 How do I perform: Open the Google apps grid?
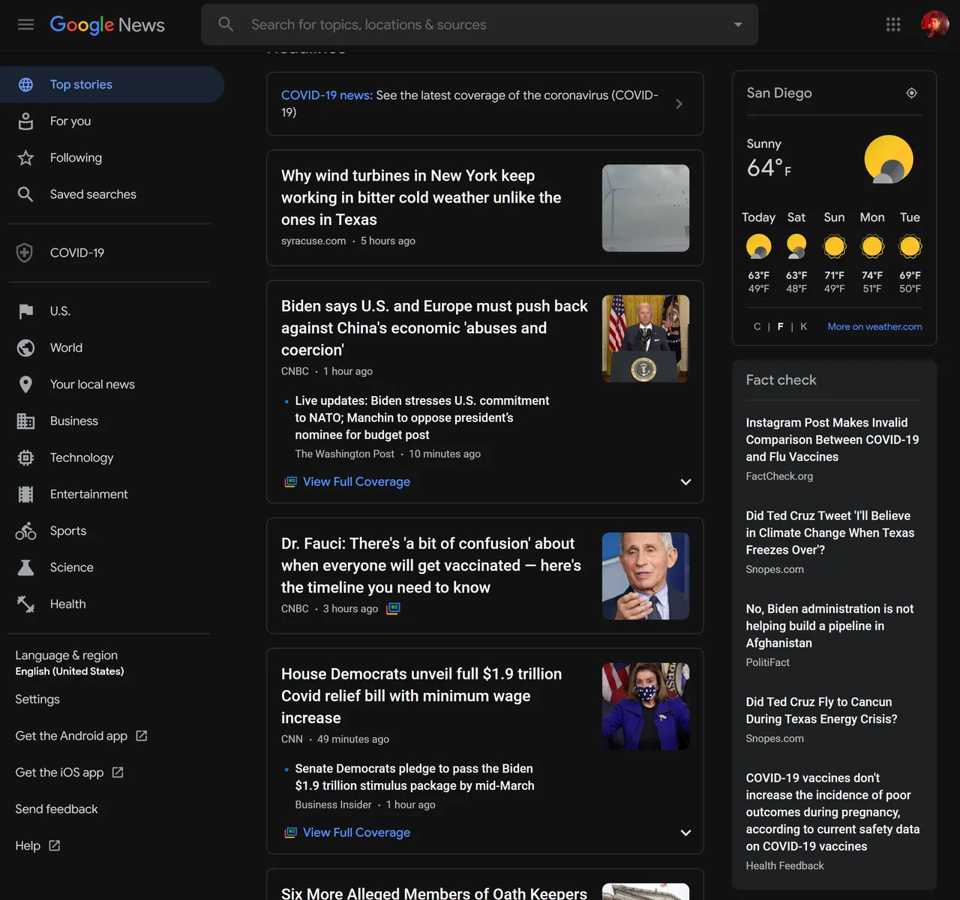[x=892, y=24]
